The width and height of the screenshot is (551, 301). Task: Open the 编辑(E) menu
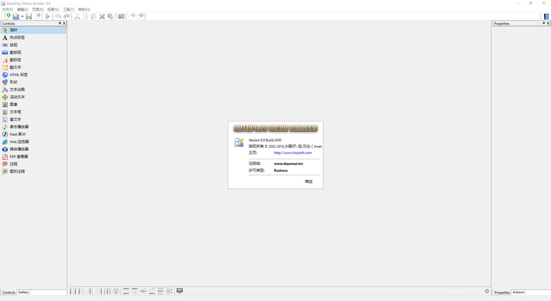tap(22, 10)
